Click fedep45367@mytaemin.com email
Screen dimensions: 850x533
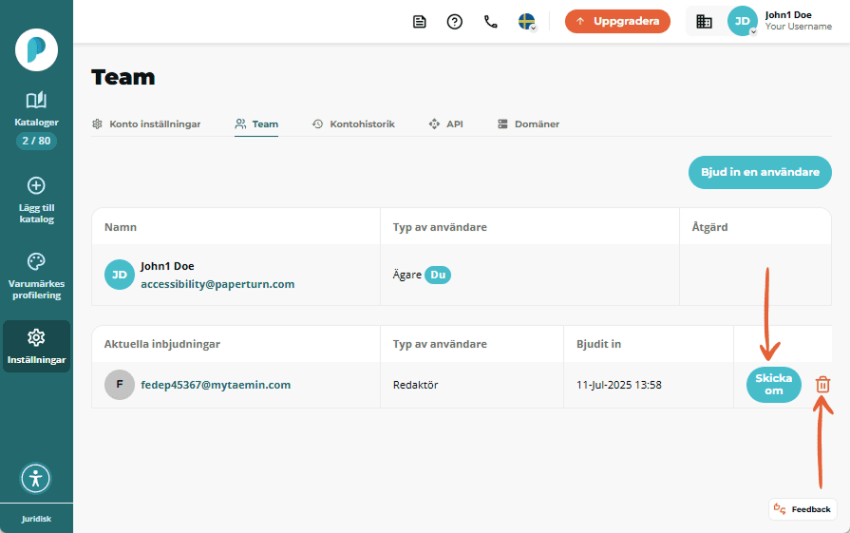(216, 385)
